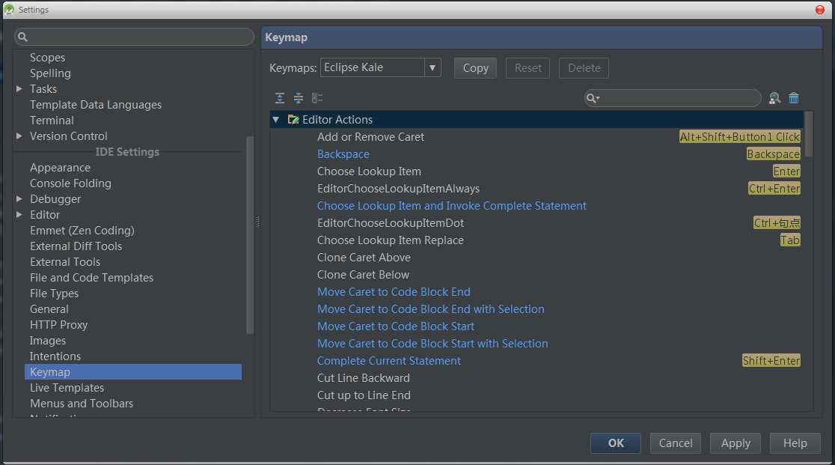Image resolution: width=835 pixels, height=465 pixels.
Task: Click the magnifier icon in keymap search field
Action: pos(592,98)
